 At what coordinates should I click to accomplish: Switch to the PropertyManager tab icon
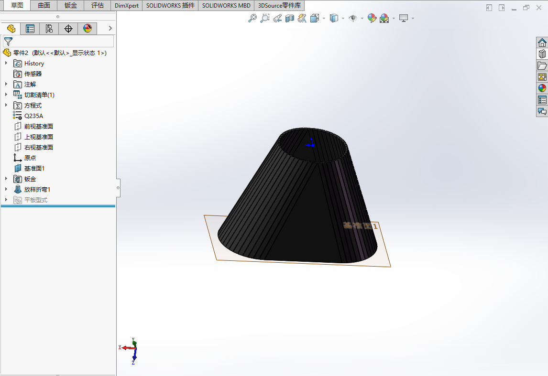[30, 29]
